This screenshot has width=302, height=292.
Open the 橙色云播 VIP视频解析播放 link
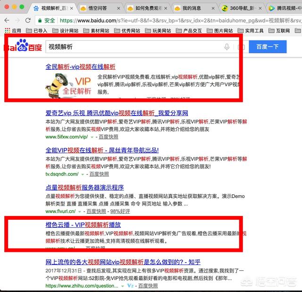[x=83, y=225]
